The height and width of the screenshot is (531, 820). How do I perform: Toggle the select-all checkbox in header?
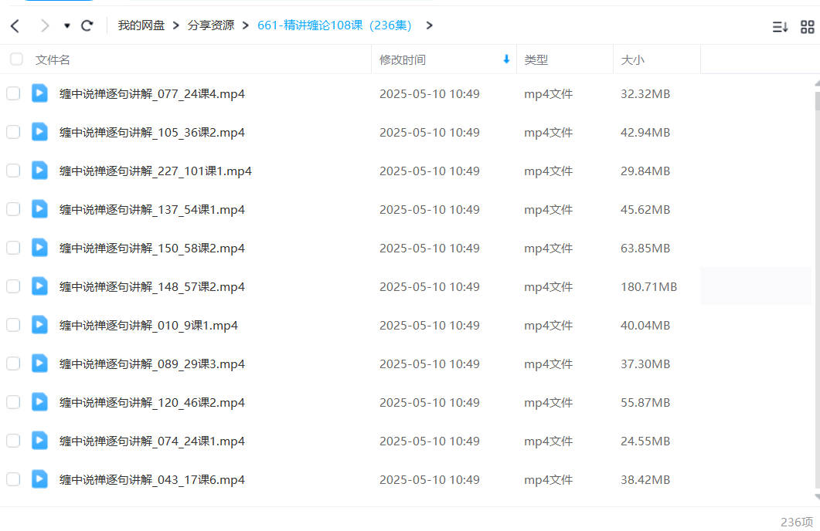17,59
